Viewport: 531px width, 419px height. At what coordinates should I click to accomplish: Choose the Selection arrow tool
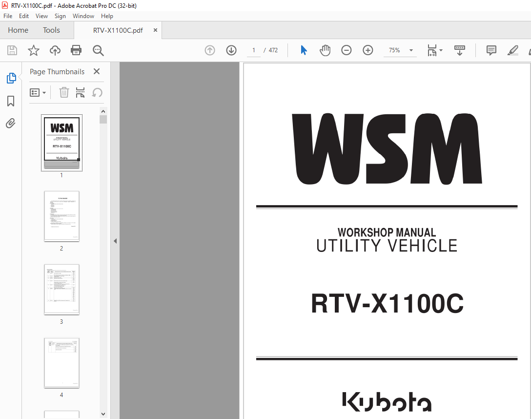pyautogui.click(x=304, y=50)
